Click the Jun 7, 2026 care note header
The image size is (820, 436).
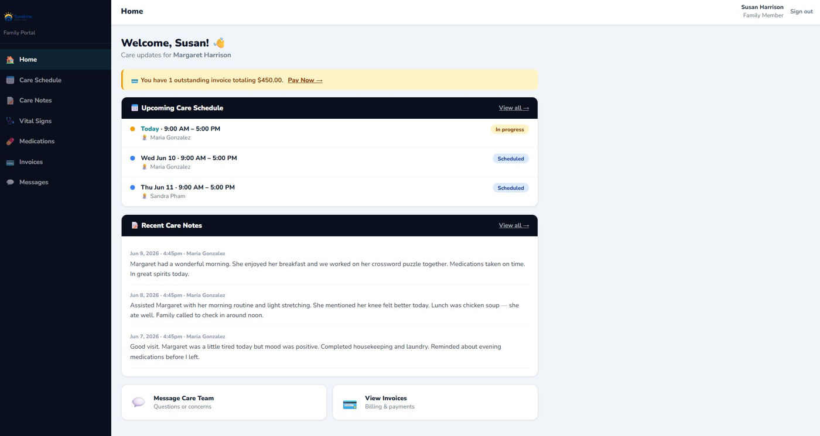(177, 337)
